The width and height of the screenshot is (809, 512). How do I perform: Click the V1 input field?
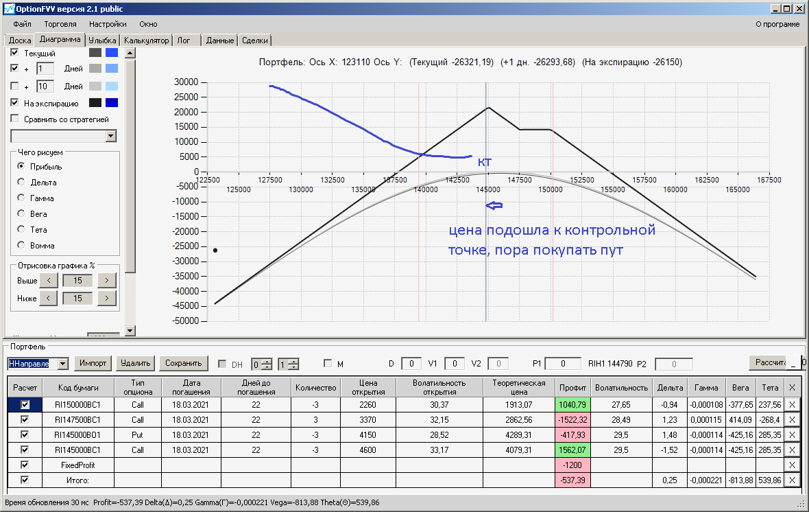click(x=455, y=364)
